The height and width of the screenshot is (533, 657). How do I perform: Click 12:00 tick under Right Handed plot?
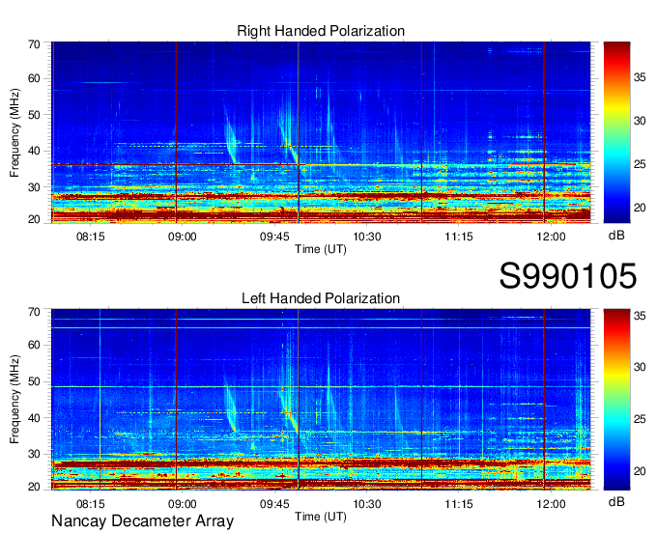click(551, 237)
